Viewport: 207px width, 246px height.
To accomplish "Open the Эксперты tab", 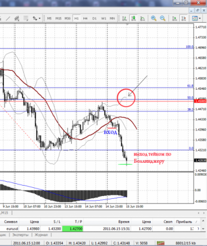I will [x=20, y=235].
